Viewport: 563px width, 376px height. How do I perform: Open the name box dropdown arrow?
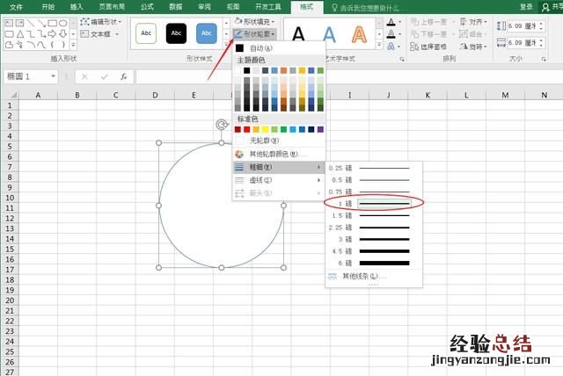click(x=53, y=76)
